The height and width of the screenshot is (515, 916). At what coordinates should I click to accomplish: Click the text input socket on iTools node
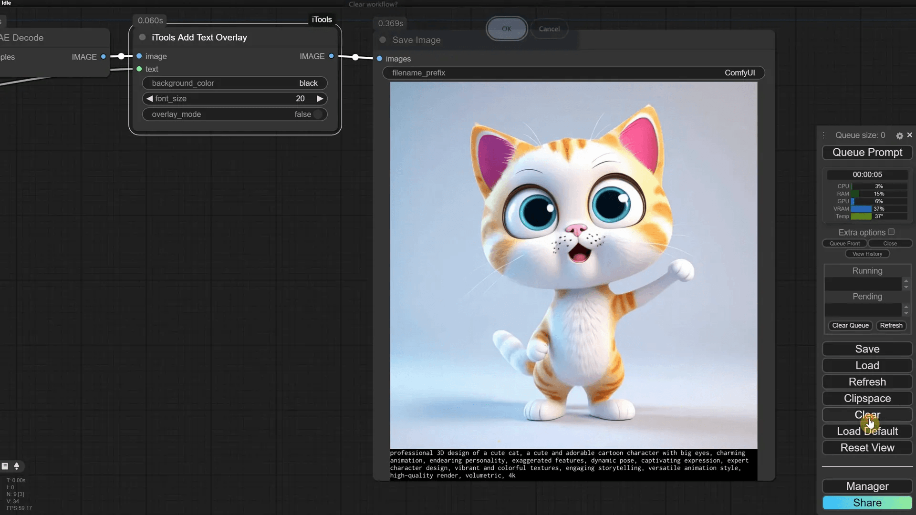click(x=139, y=69)
